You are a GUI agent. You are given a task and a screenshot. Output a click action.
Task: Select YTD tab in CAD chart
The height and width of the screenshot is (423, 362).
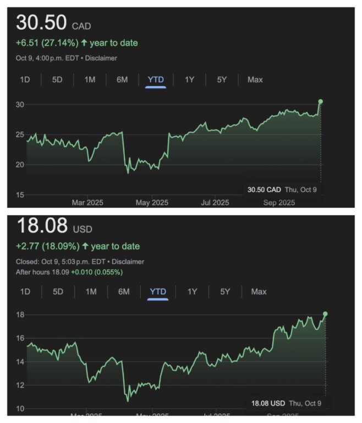click(x=156, y=80)
